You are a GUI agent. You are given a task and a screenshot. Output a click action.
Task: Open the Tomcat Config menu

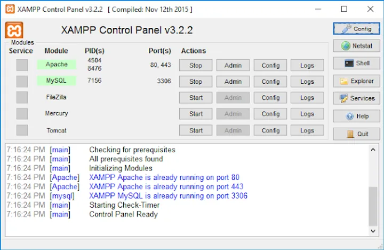pyautogui.click(x=270, y=130)
